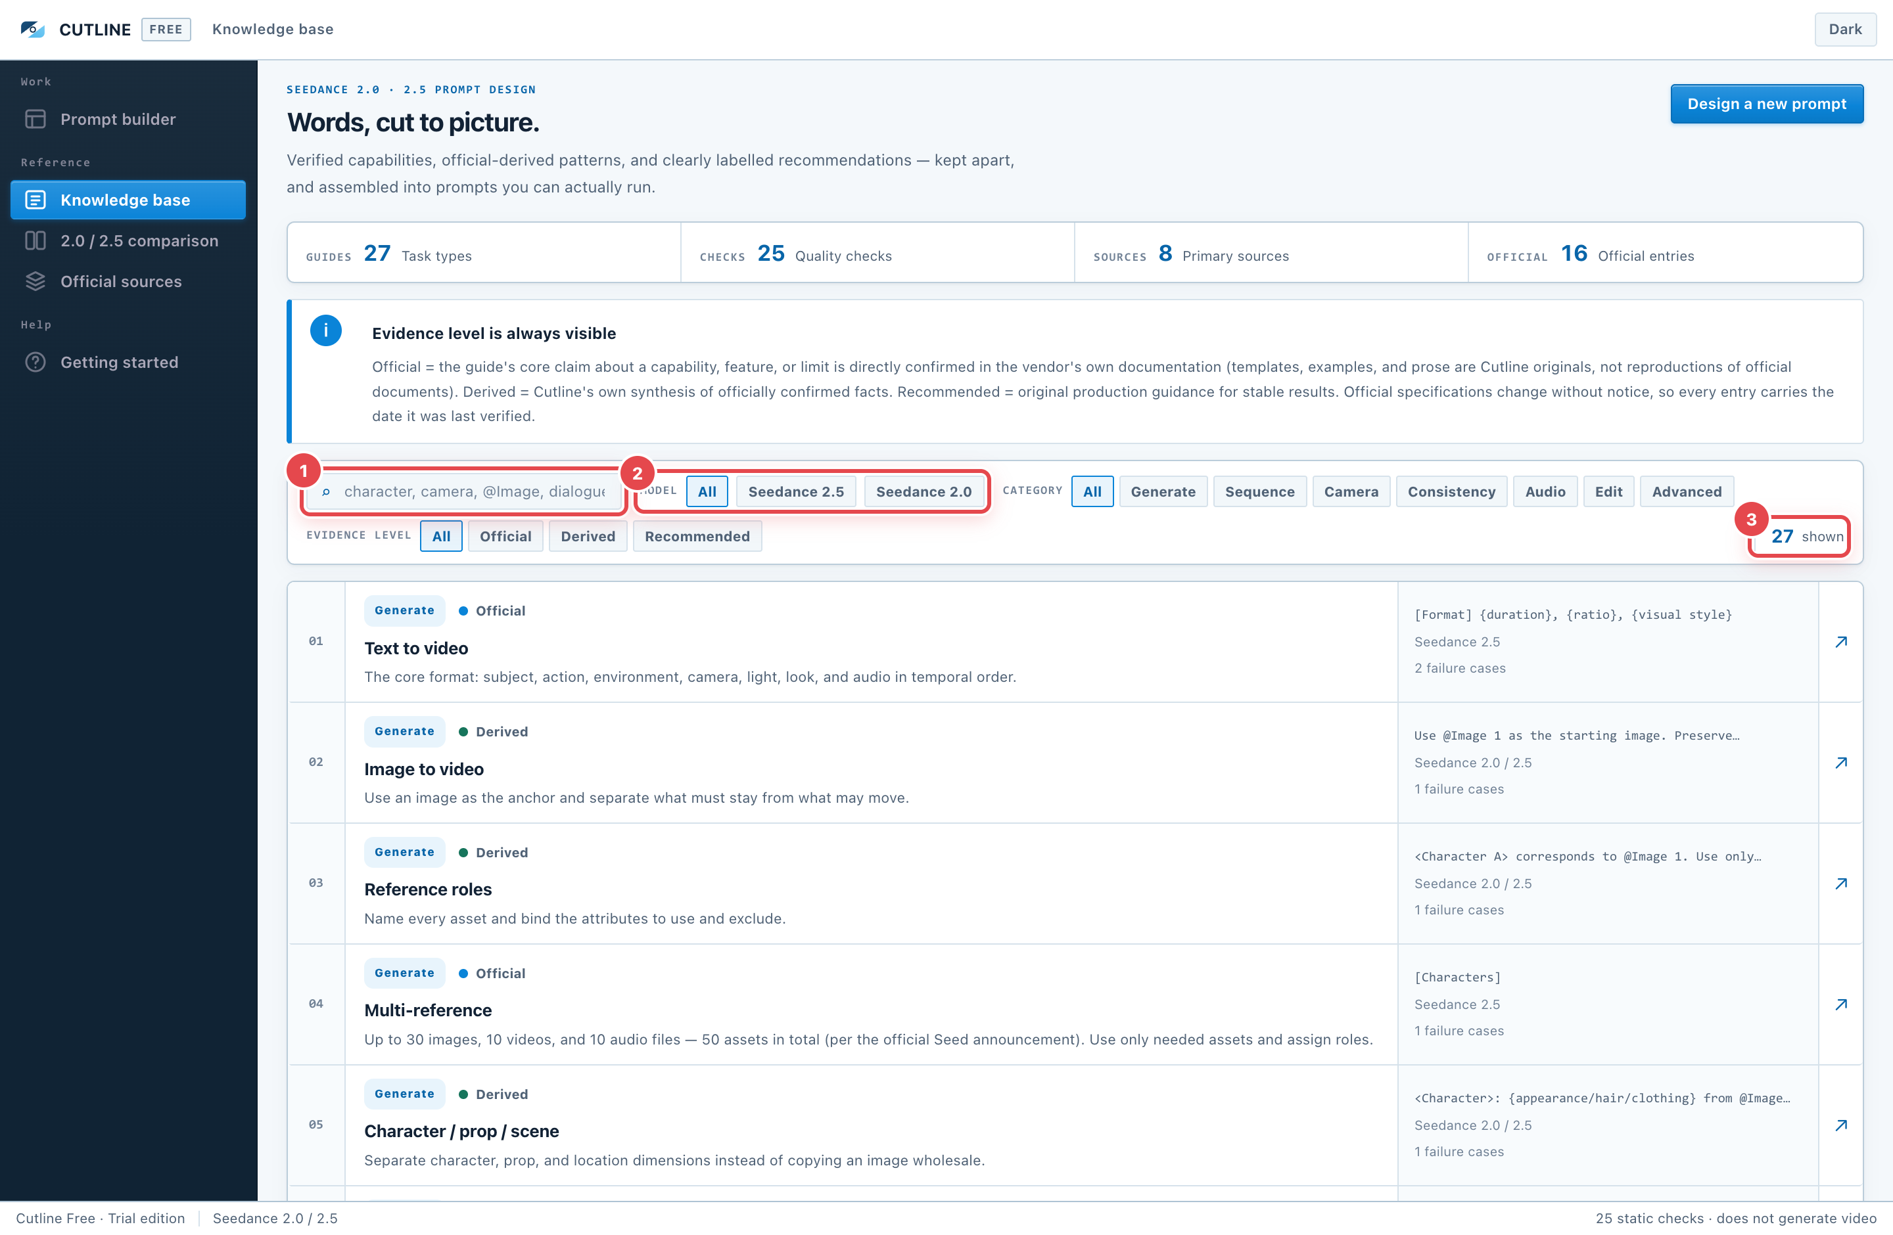Screen dimensions: 1893x1235
Task: Click the 25 Quality checks stat
Action: (x=877, y=253)
